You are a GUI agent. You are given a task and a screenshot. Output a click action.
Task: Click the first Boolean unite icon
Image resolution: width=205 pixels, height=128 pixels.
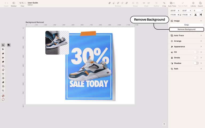click(x=109, y=3)
